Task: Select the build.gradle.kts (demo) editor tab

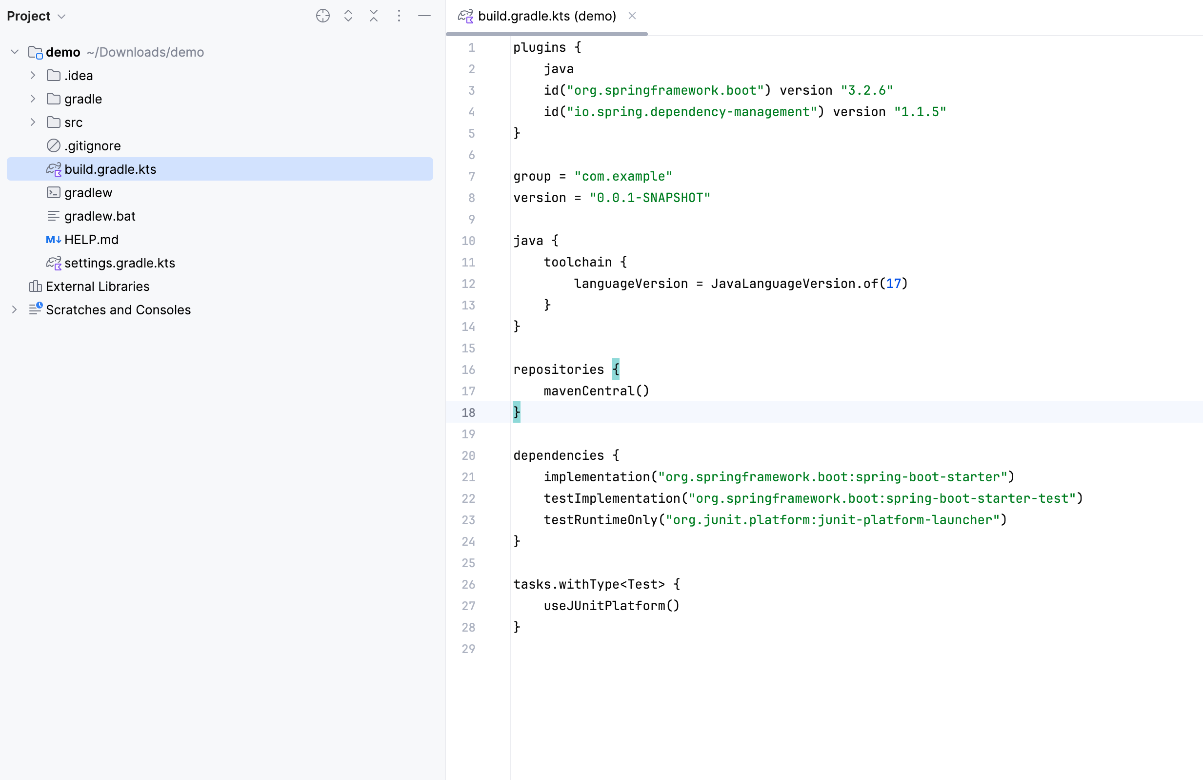Action: (x=546, y=16)
